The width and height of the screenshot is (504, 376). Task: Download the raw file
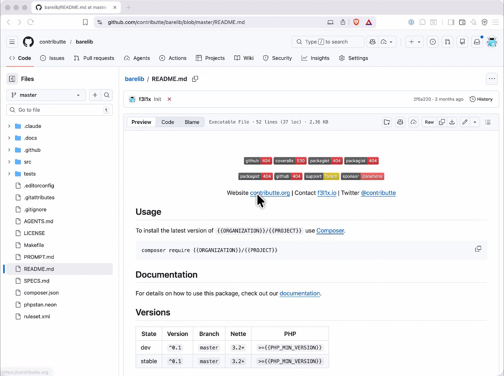click(x=452, y=122)
